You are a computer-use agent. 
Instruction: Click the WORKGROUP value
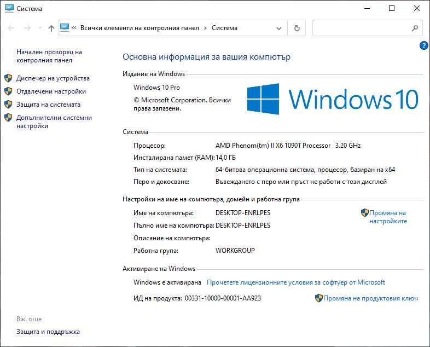point(235,251)
